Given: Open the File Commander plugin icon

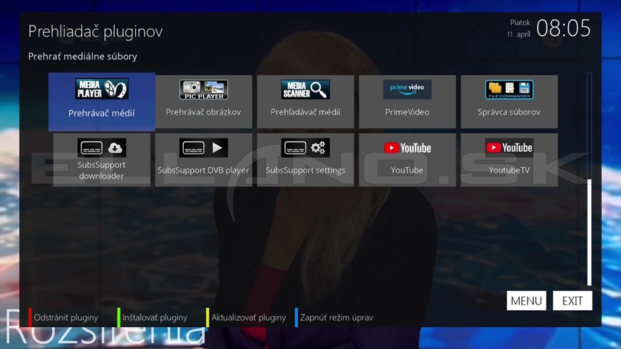Looking at the screenshot, I should (x=509, y=90).
